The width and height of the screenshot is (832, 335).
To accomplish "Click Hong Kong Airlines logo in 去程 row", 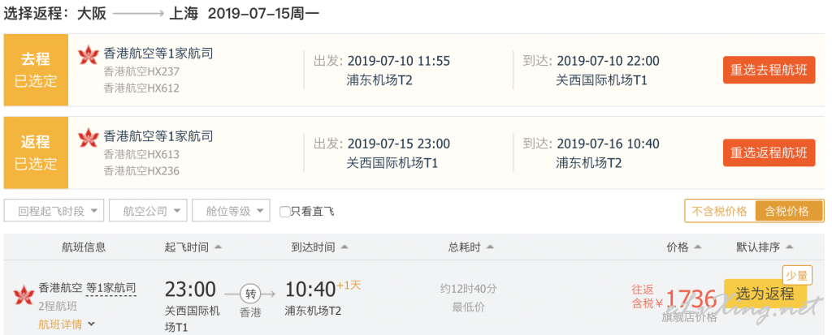I will (x=88, y=55).
